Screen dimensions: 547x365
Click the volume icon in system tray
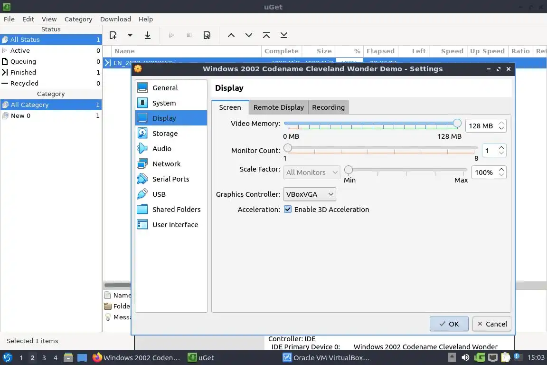(465, 357)
